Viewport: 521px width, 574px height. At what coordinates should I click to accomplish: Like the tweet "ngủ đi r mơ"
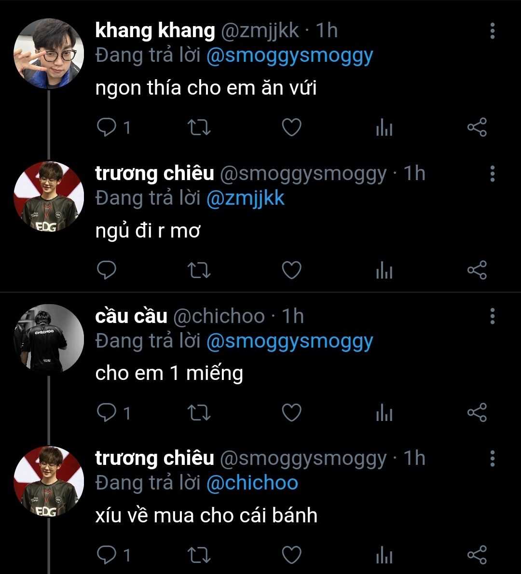(x=291, y=270)
